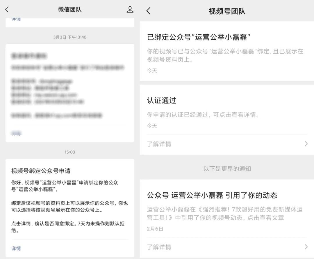Viewport: 314px width, 259px height.
Task: Tap the back arrow on the 视频号团队 page
Action: click(x=148, y=10)
